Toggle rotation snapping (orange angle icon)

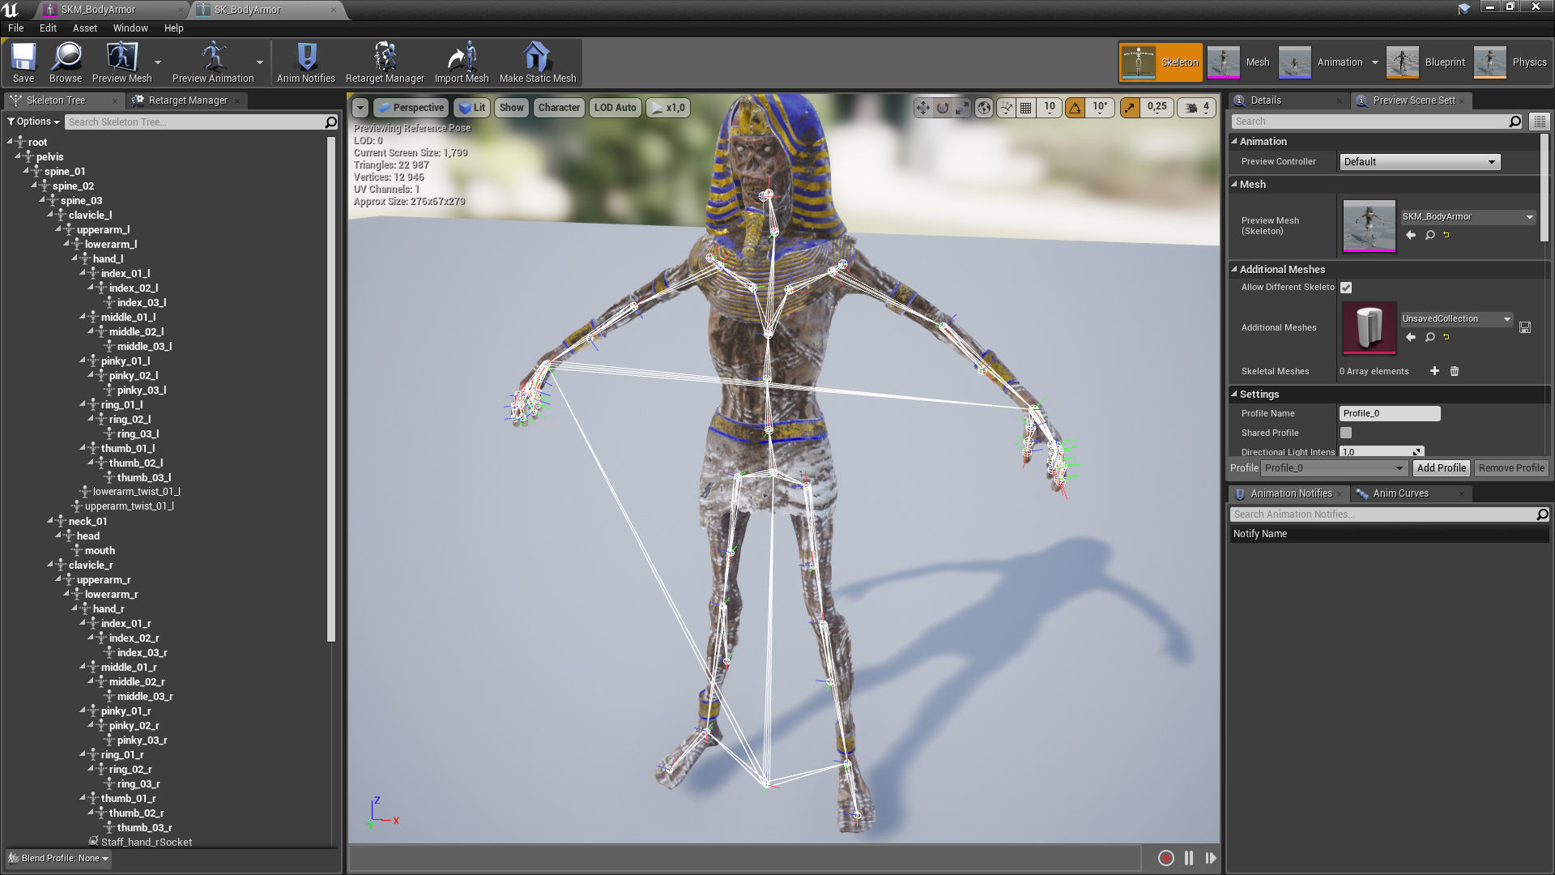click(x=1075, y=107)
